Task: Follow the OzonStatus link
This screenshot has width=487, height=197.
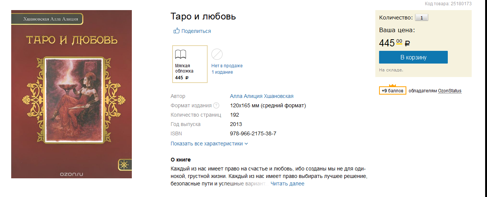Action: 450,91
